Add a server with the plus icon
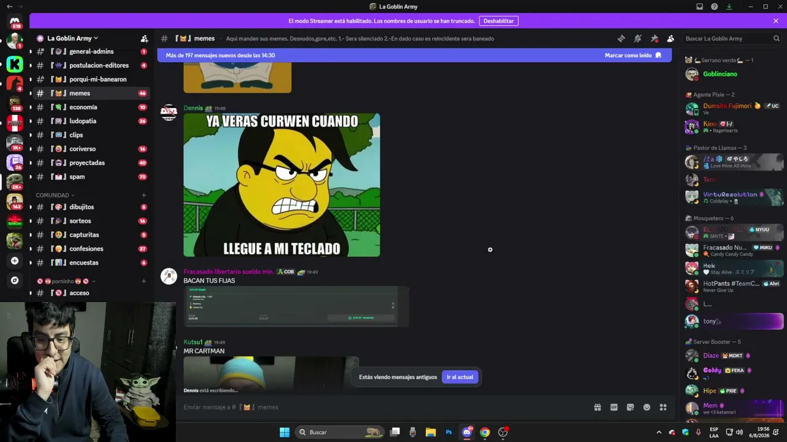The image size is (787, 442). (x=15, y=261)
